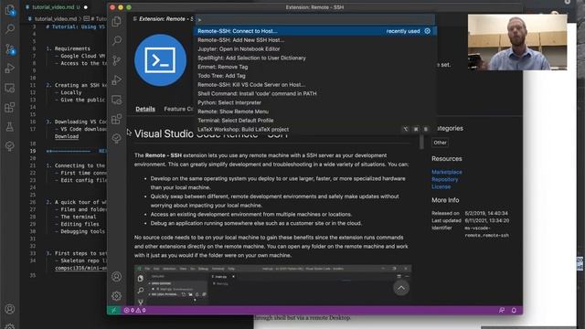Open Explorer icon in background VS Code window
This screenshot has height=329, width=585.
(x=10, y=10)
